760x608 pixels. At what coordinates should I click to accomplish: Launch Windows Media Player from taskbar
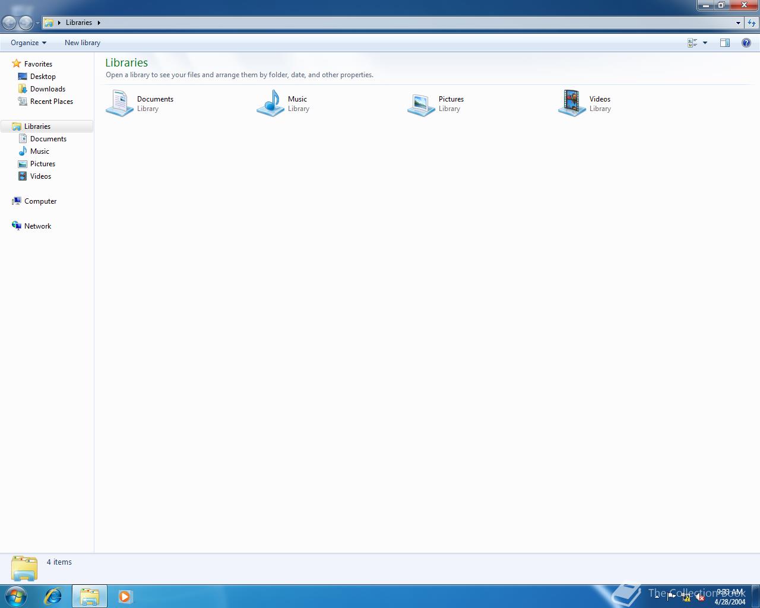coord(125,596)
